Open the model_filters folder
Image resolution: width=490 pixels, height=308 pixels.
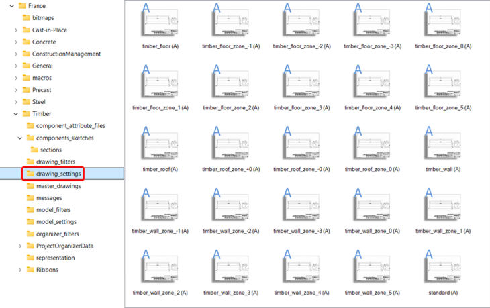49,210
